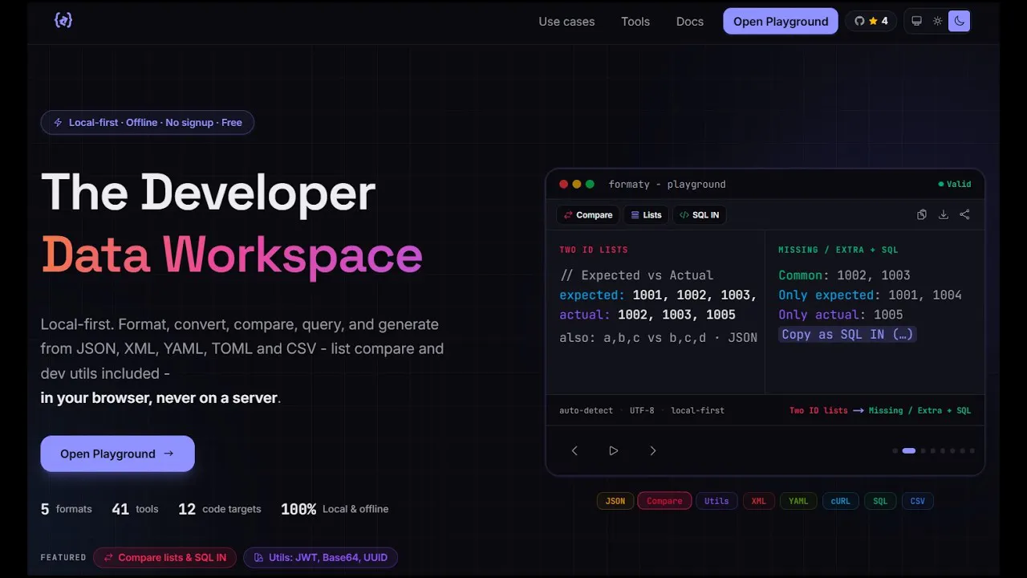Image resolution: width=1027 pixels, height=578 pixels.
Task: Switch to the Lists tab
Action: 646,215
